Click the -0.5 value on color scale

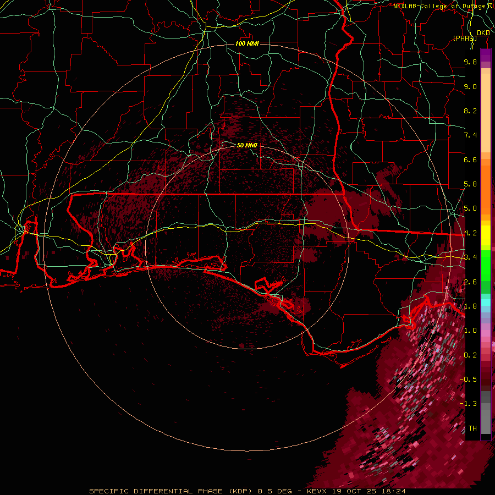pyautogui.click(x=468, y=380)
